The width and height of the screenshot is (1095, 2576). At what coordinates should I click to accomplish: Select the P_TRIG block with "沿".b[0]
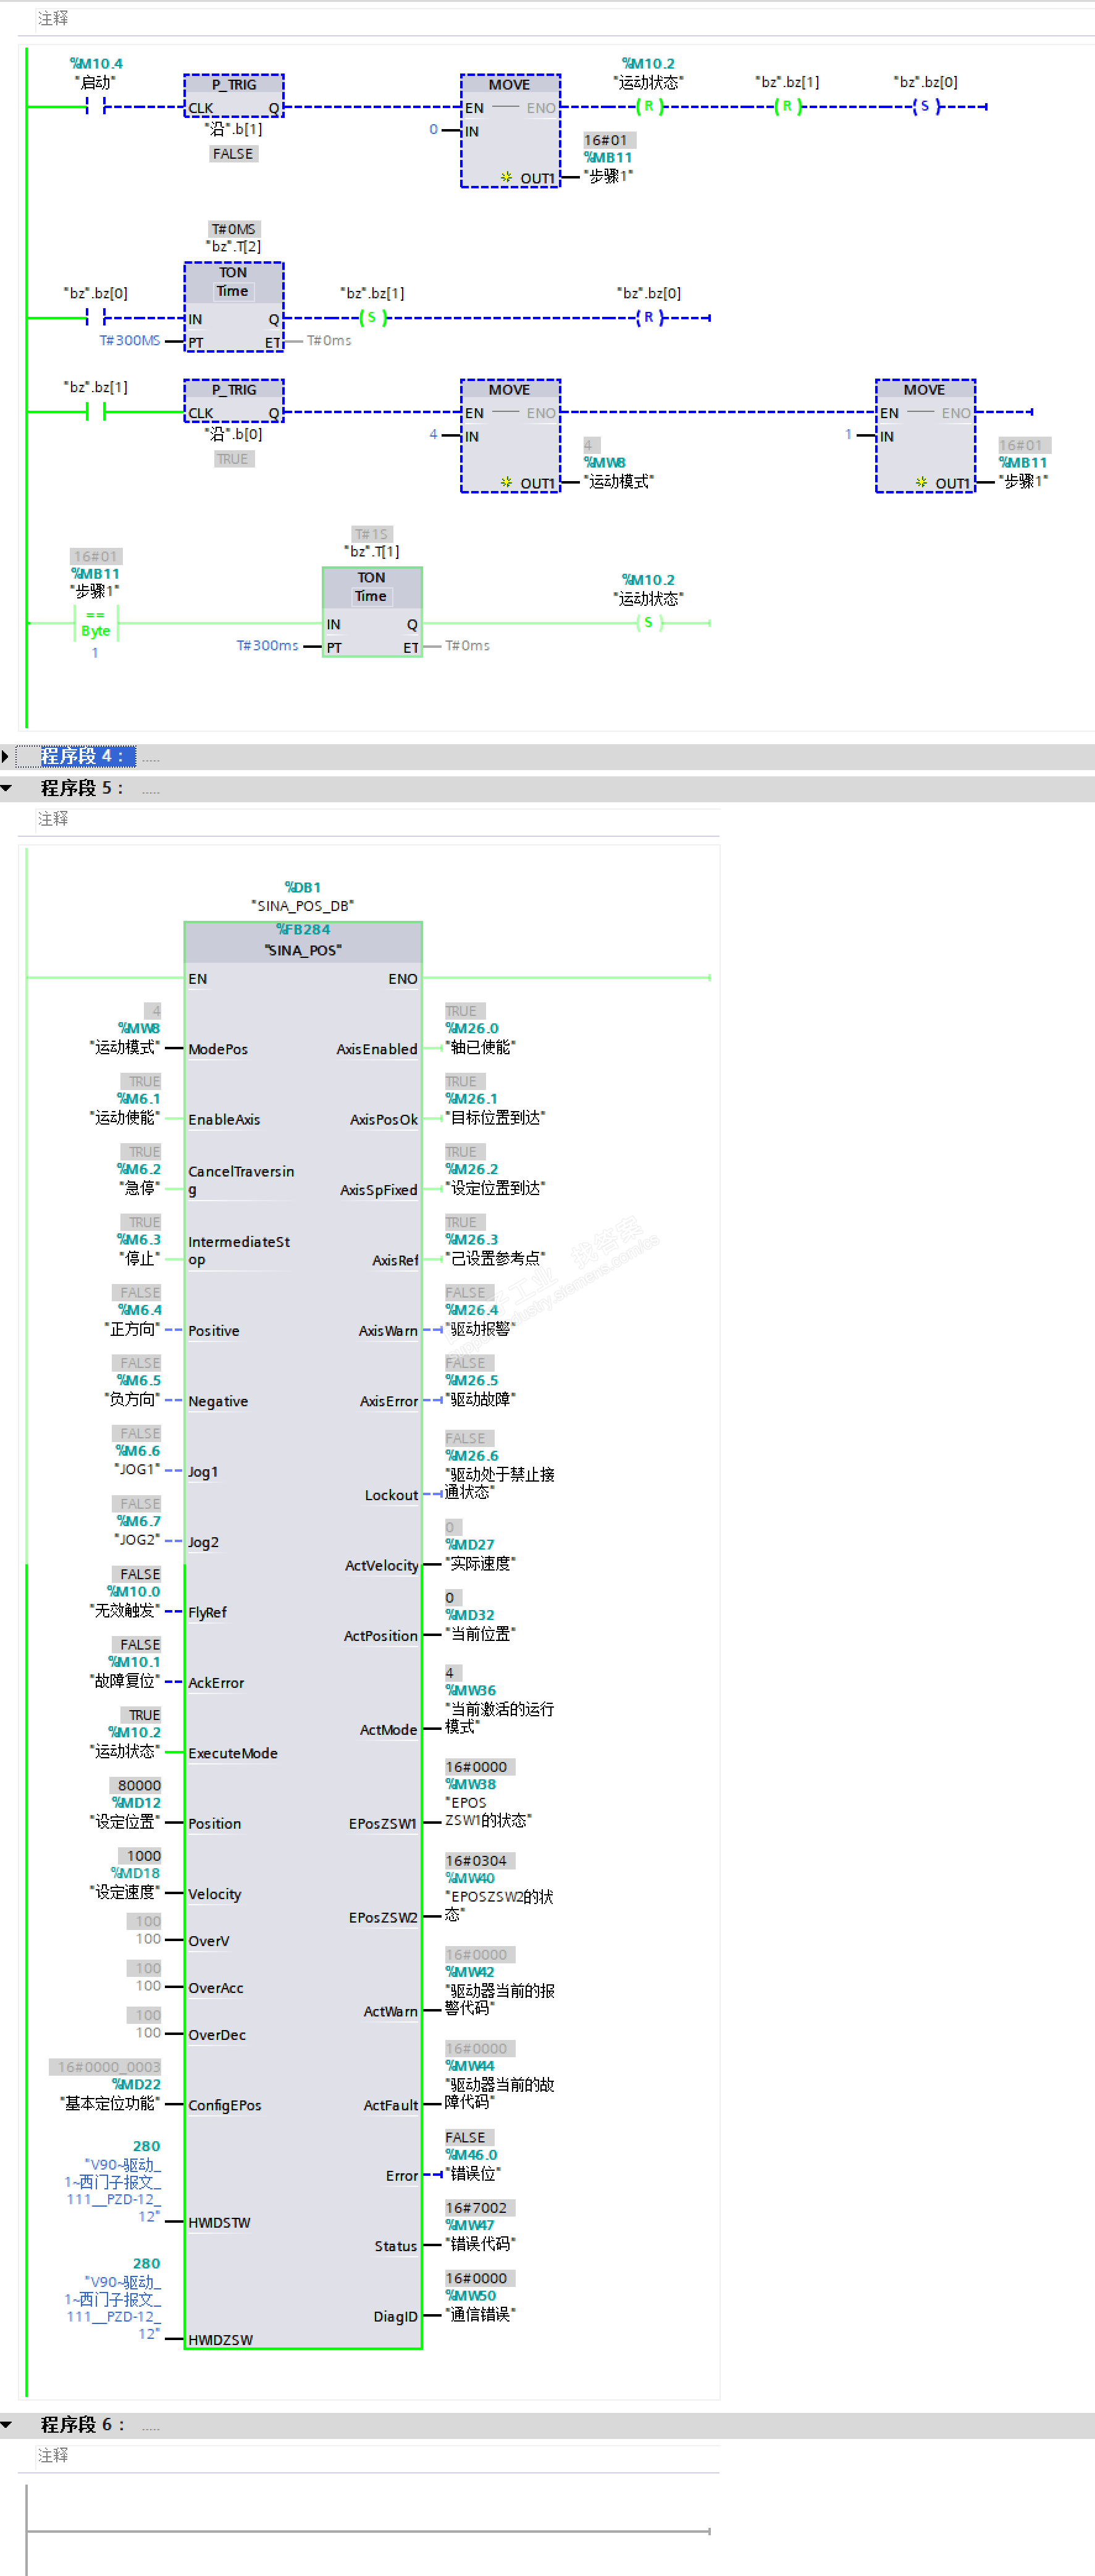click(234, 401)
